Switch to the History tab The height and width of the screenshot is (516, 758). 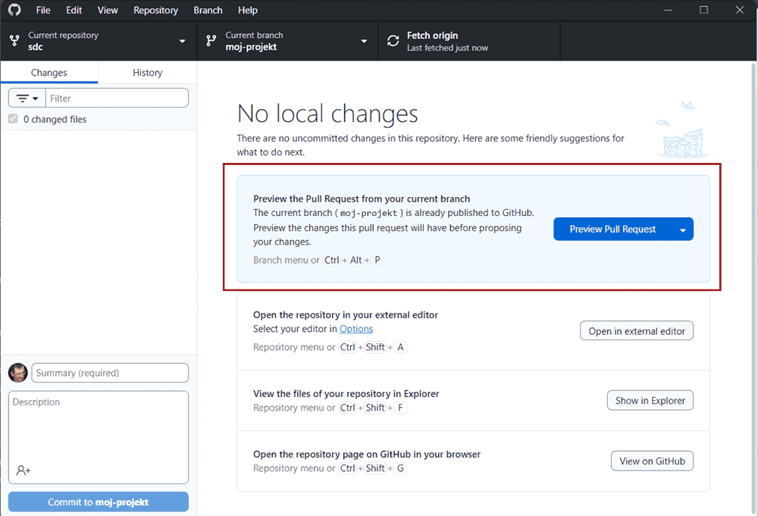147,73
